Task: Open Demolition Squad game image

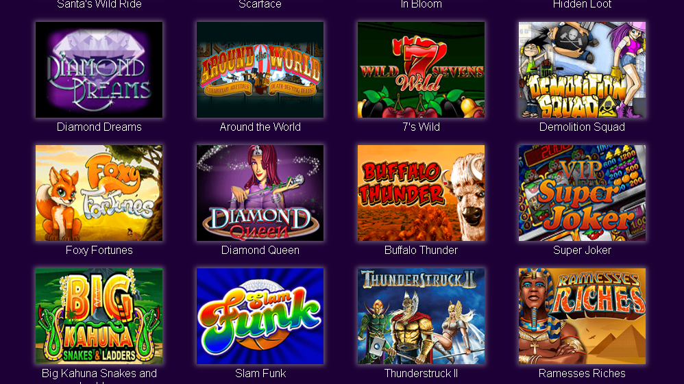Action: (x=582, y=70)
